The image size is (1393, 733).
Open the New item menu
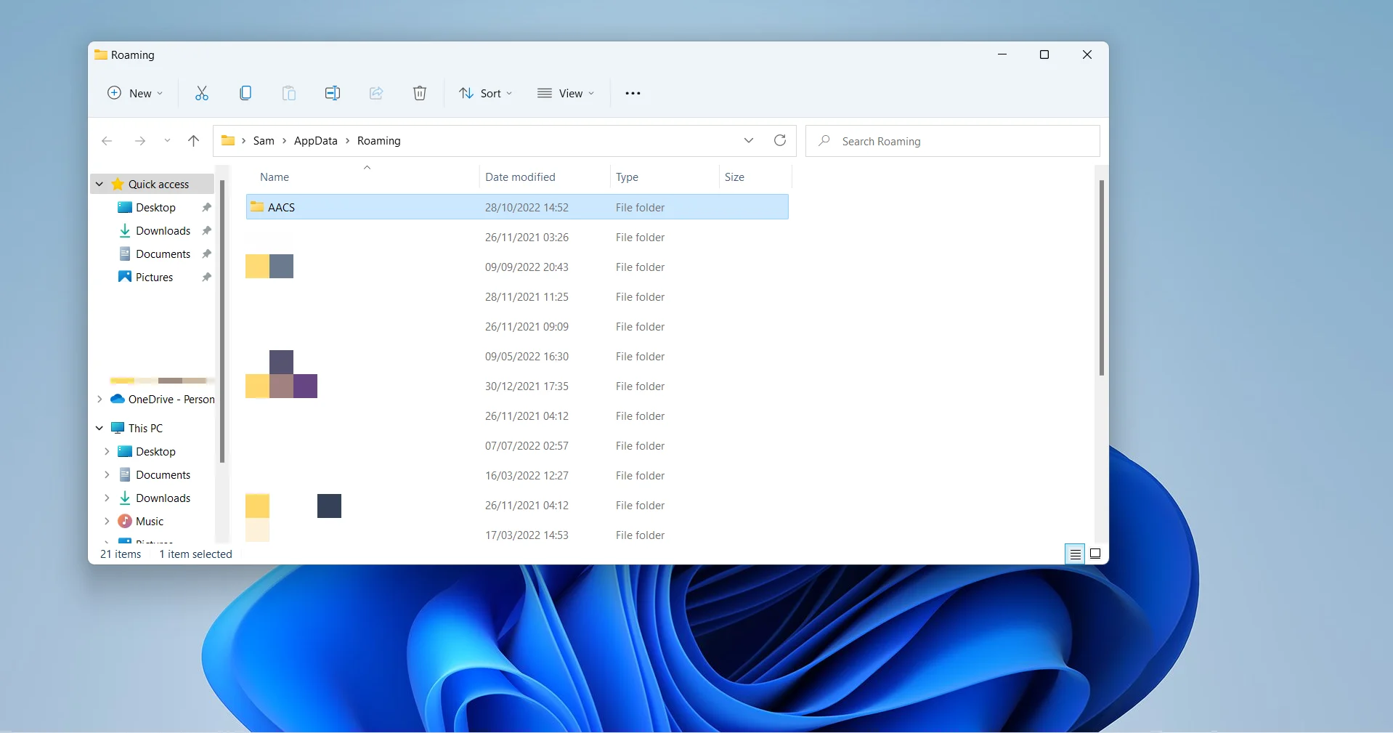135,93
